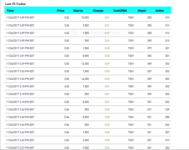Click seller code 062
Viewport: 189px width, 150px height.
[167, 125]
